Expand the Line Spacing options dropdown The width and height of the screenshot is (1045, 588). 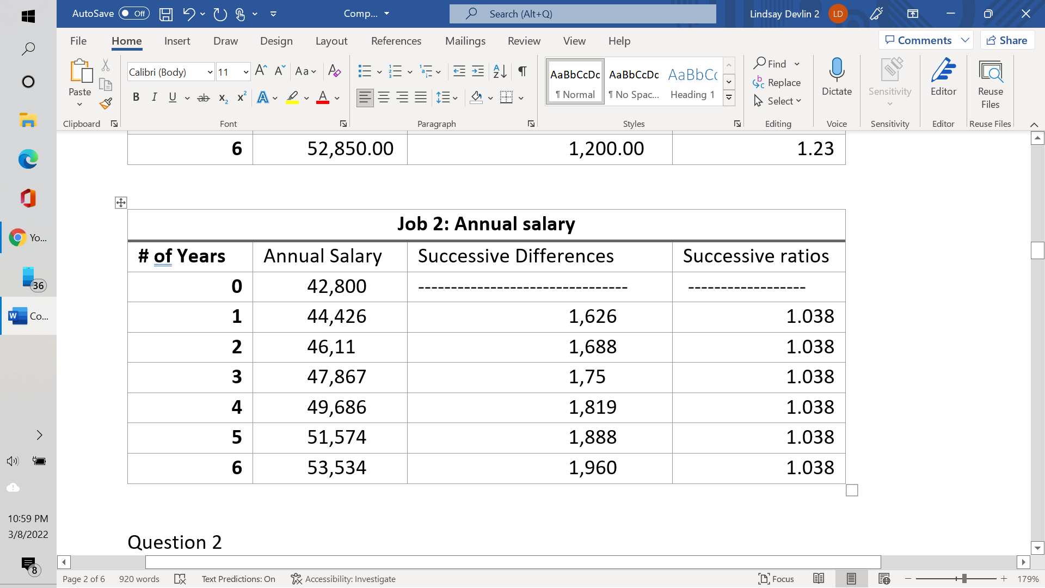click(x=454, y=97)
